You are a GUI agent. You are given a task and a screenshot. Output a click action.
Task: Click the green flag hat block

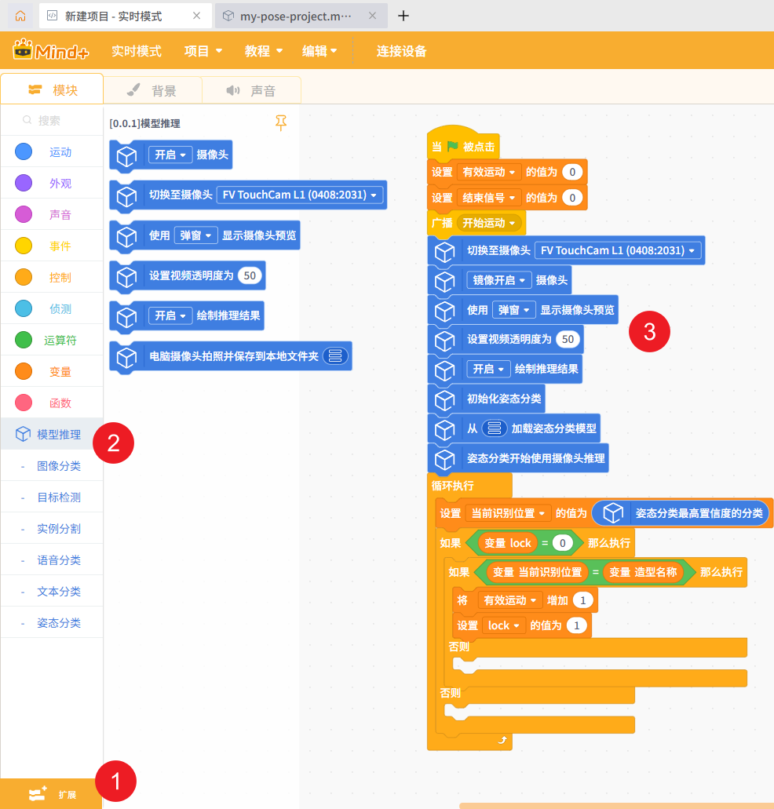(x=464, y=146)
